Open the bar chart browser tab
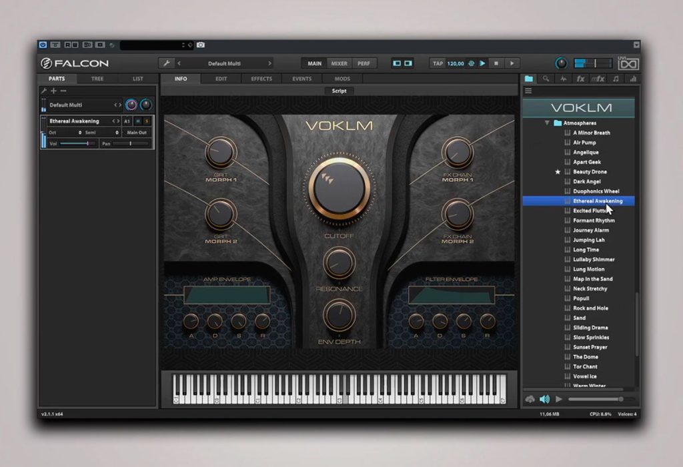 (633, 79)
